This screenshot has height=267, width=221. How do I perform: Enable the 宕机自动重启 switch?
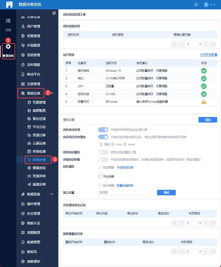[x=103, y=152]
